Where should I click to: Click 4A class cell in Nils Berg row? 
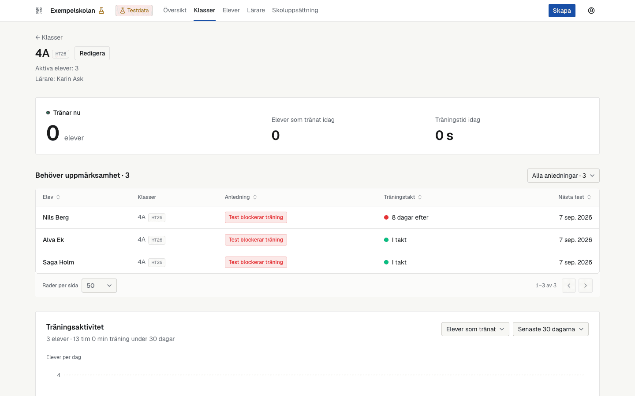[x=151, y=217]
